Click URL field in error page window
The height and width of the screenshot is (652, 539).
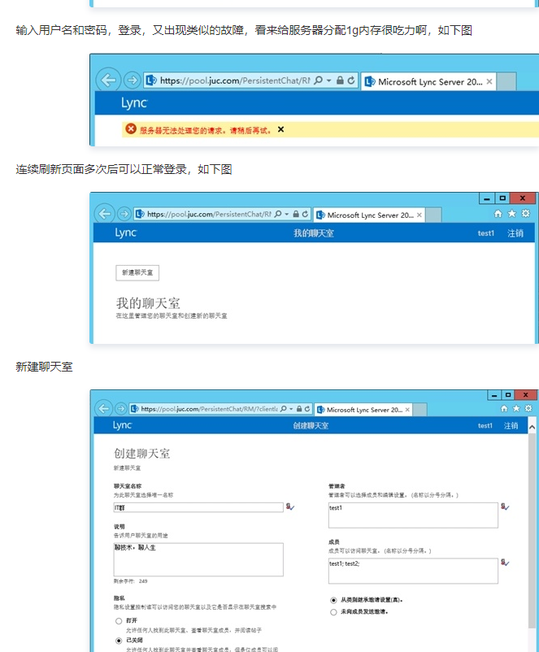[x=236, y=80]
